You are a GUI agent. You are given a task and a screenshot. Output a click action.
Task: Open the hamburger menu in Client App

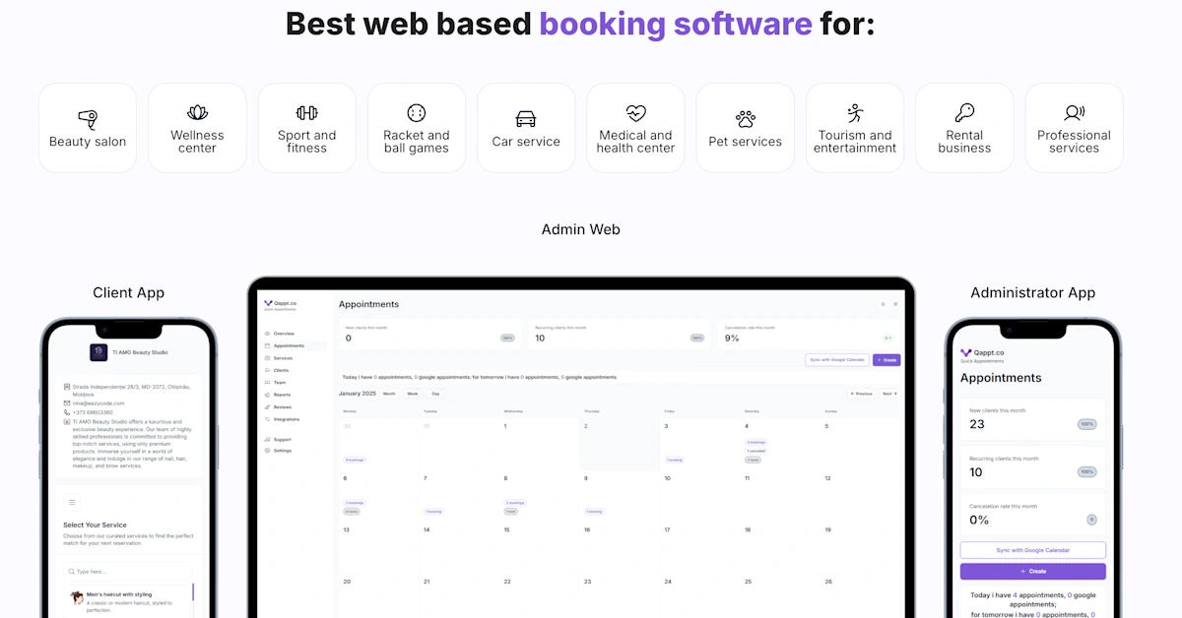pyautogui.click(x=72, y=502)
